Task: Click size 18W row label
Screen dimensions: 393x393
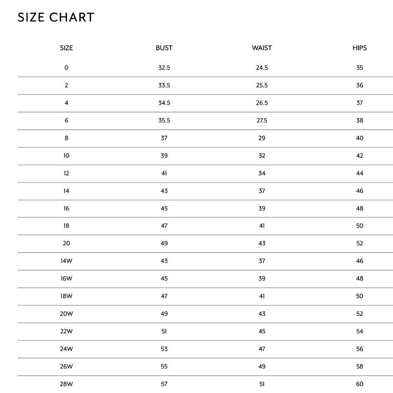Action: coord(66,296)
